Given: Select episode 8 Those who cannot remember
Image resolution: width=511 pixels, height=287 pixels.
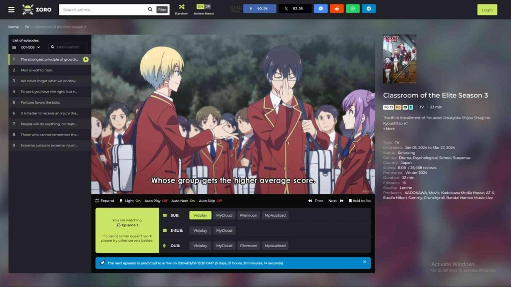Looking at the screenshot, I should pos(50,135).
